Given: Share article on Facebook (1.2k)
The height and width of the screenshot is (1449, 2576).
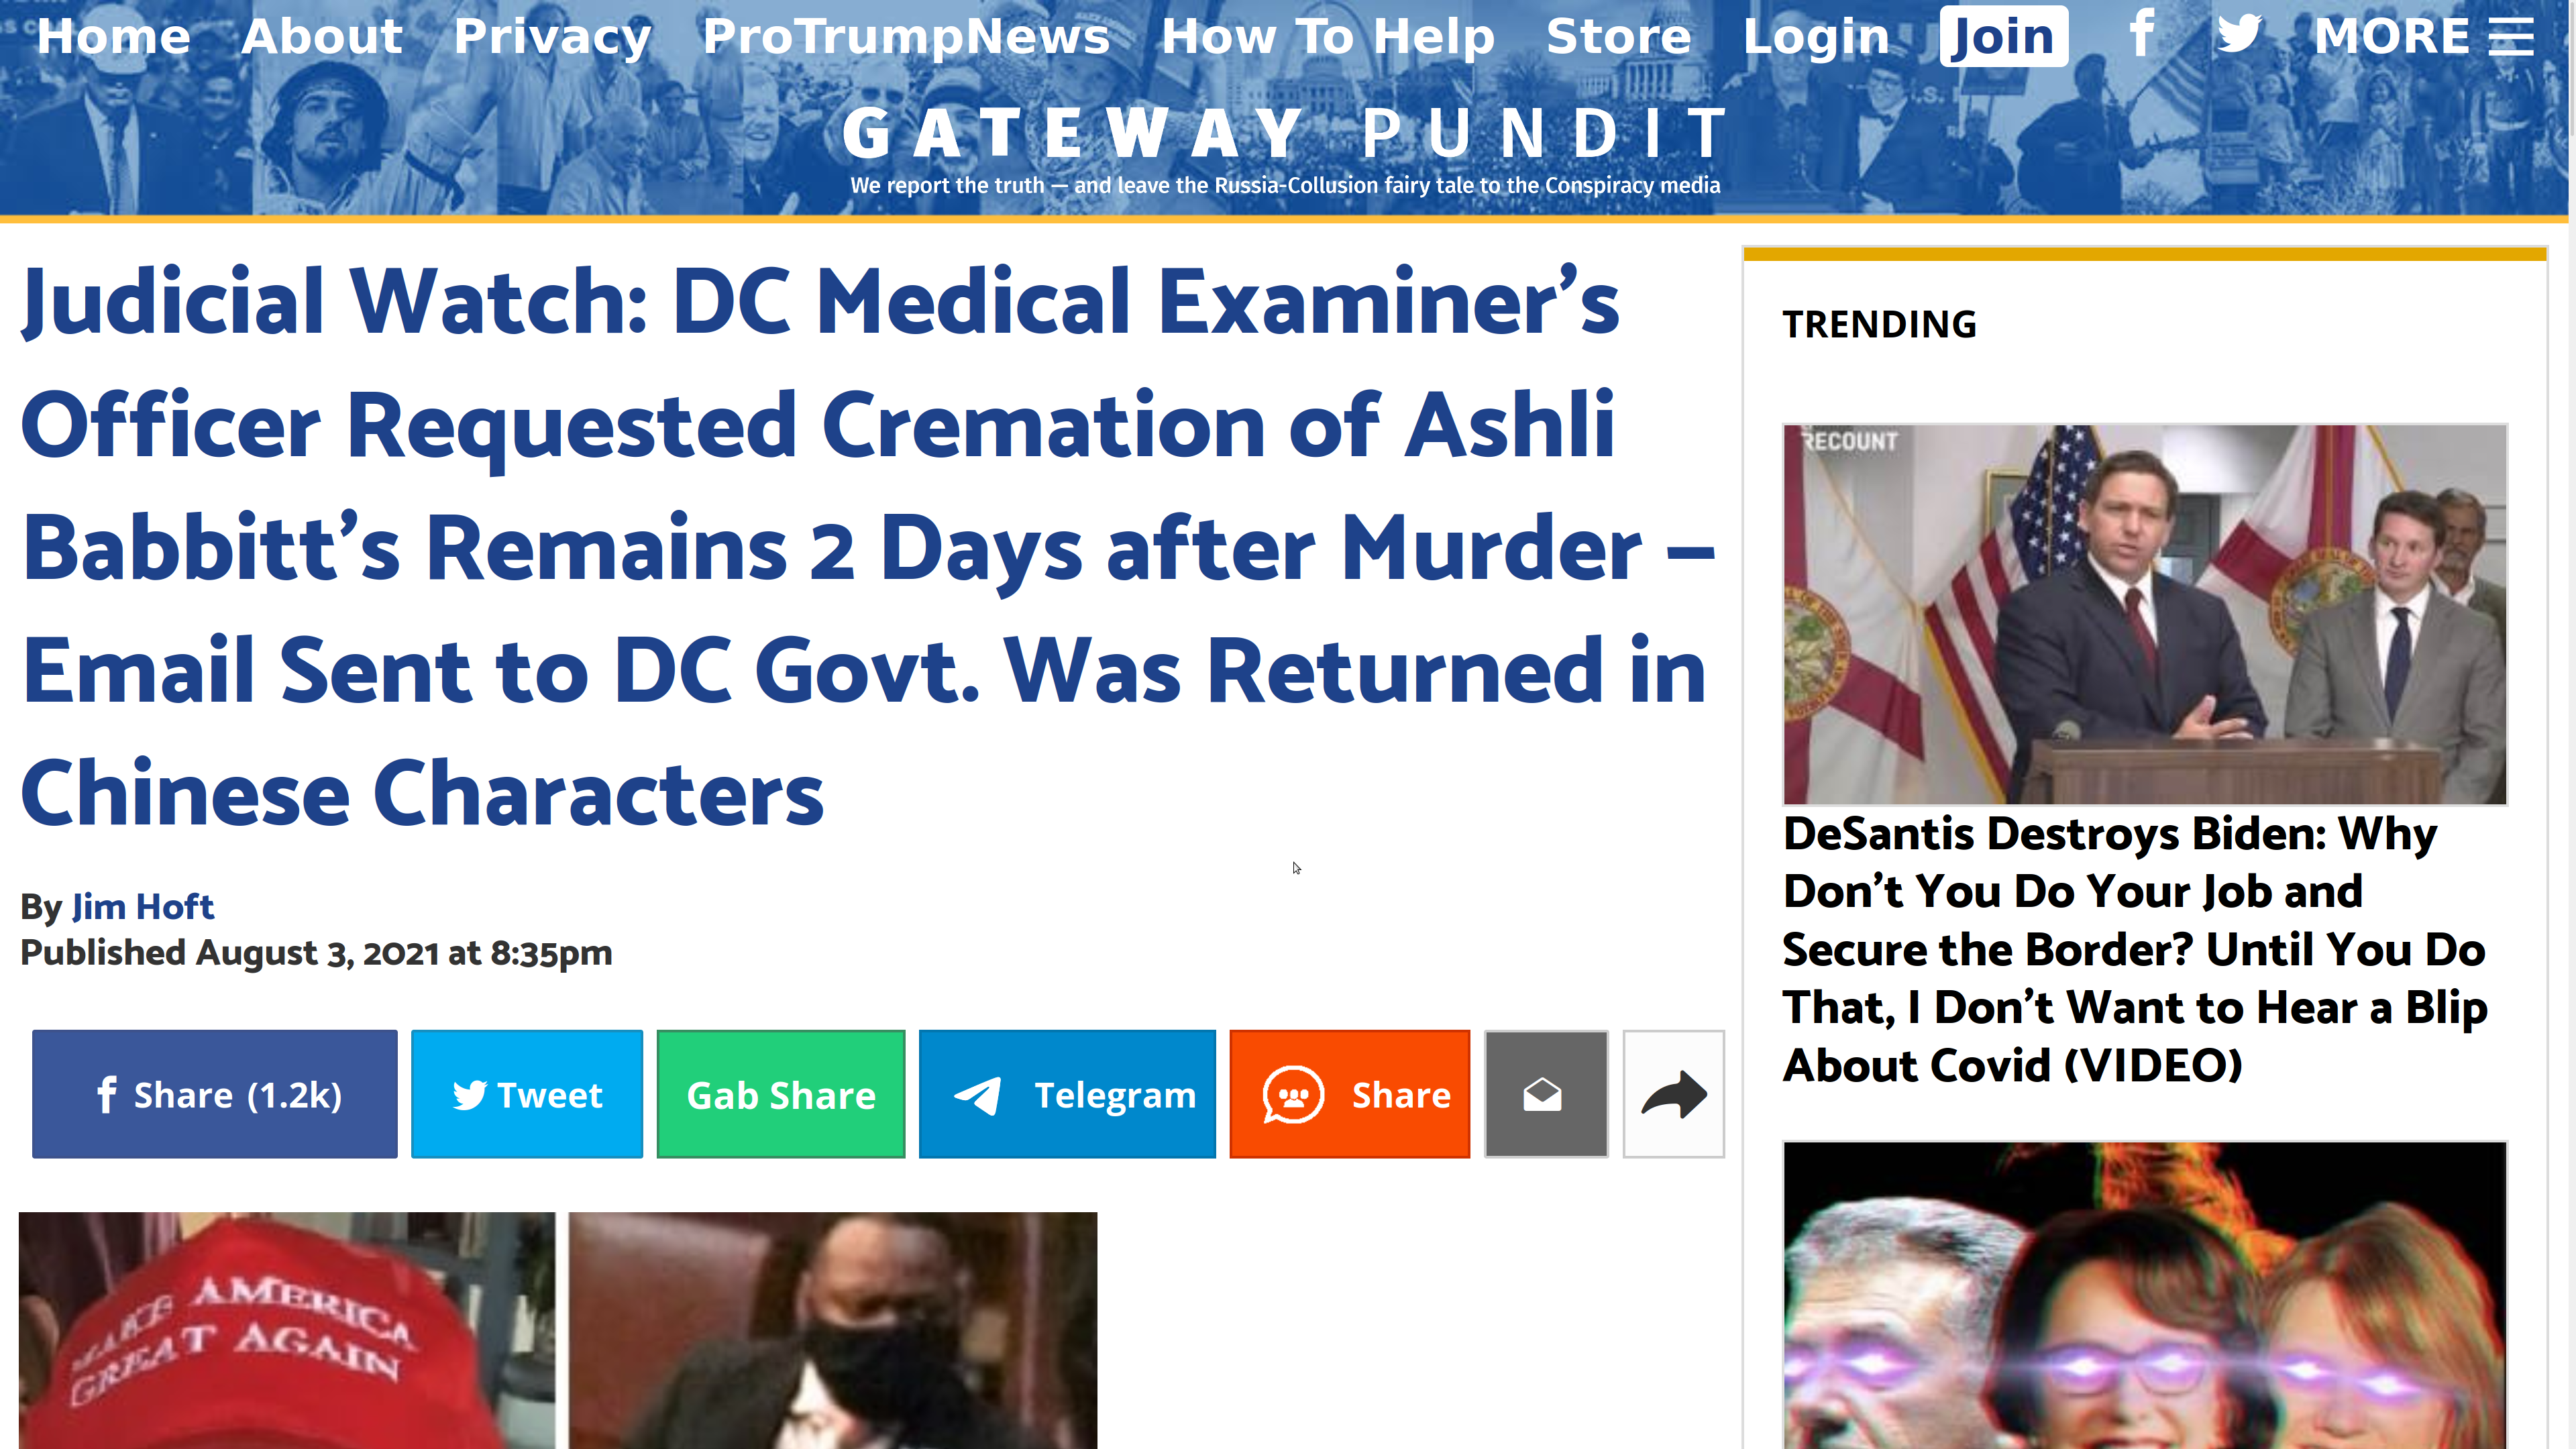Looking at the screenshot, I should point(214,1094).
